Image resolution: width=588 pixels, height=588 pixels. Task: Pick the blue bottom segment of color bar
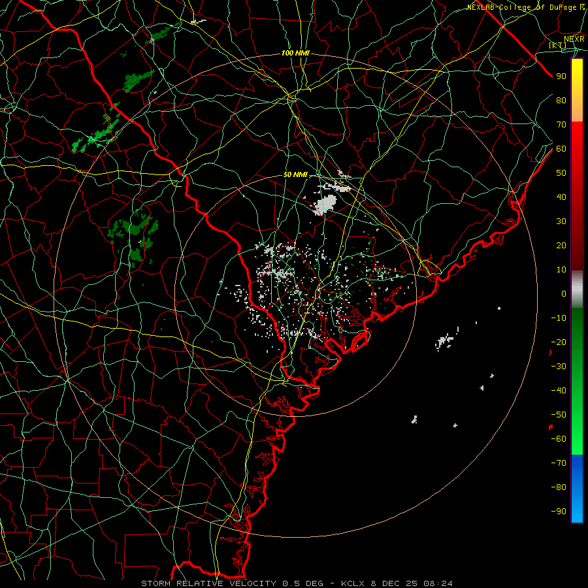click(577, 489)
